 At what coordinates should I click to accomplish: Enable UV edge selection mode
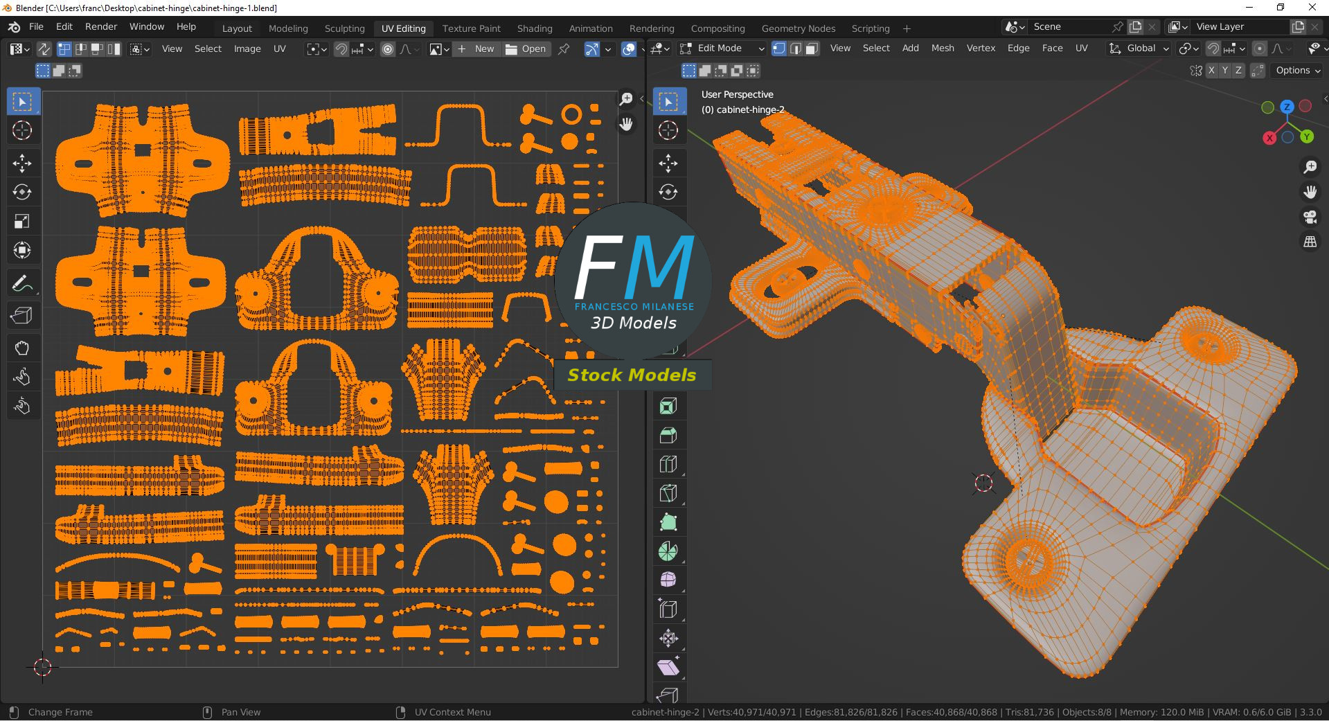[81, 49]
